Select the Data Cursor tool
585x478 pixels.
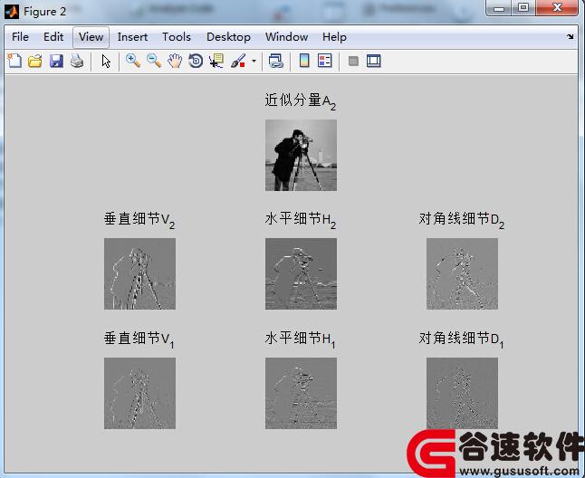coord(216,61)
